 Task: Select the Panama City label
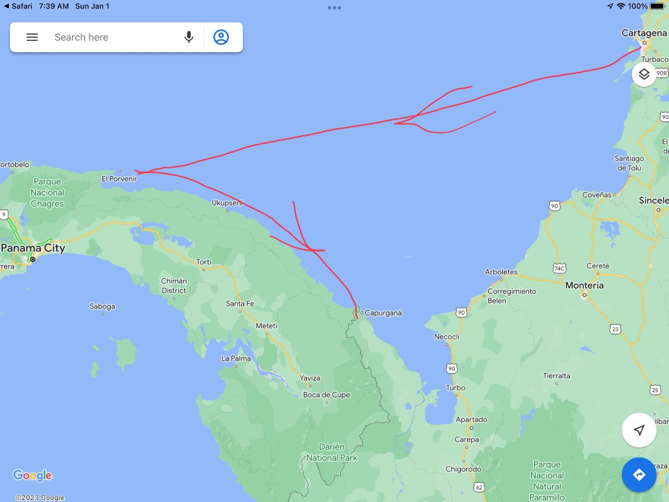33,248
